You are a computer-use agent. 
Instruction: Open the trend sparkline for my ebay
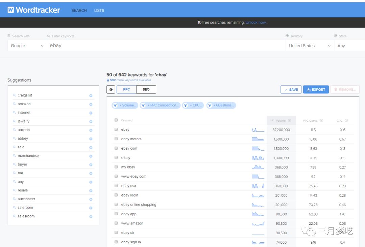coord(258,167)
